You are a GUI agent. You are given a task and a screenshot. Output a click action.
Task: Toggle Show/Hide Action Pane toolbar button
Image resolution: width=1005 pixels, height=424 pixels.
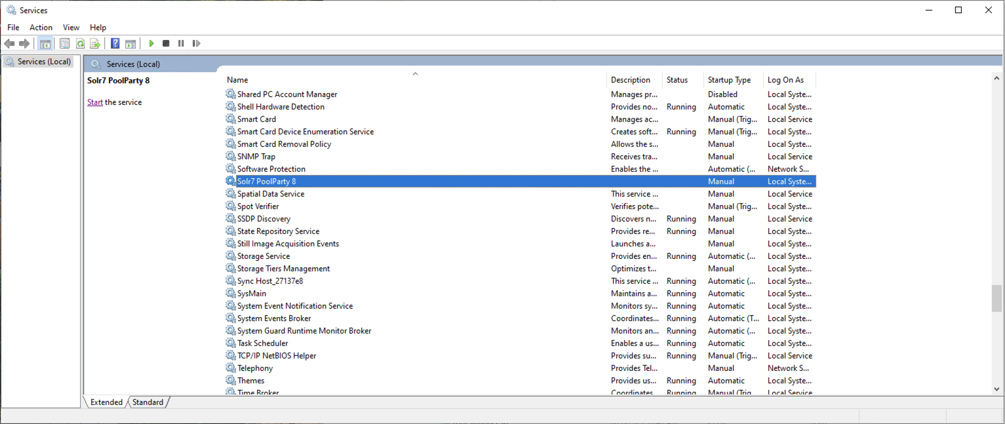[130, 43]
